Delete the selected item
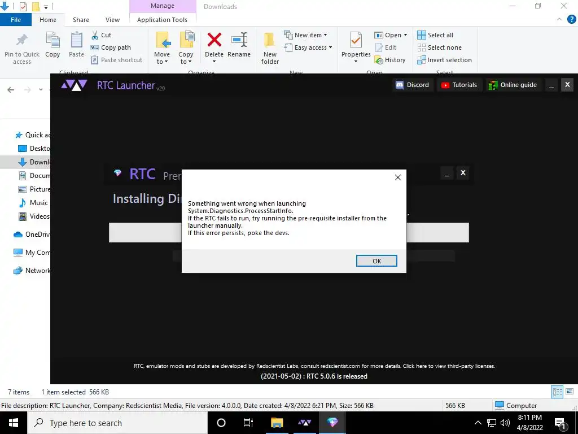 pyautogui.click(x=214, y=45)
